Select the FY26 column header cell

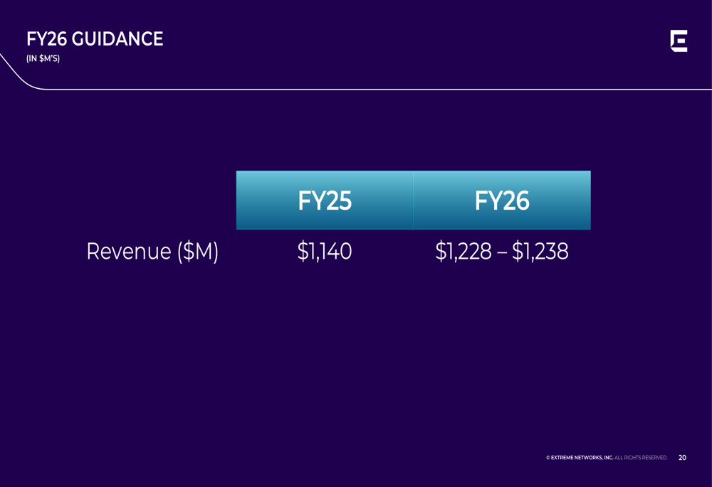coord(502,200)
